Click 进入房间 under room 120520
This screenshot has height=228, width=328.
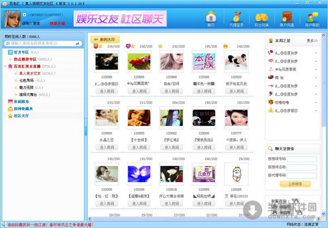click(x=236, y=91)
